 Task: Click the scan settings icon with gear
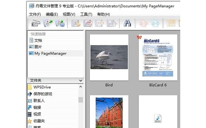[60, 23]
